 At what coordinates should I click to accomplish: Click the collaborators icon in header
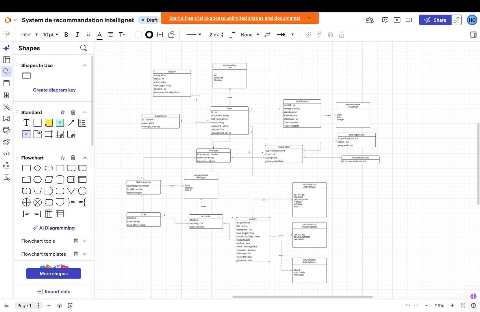coord(369,20)
